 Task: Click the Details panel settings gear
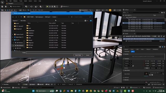[x=164, y=47]
